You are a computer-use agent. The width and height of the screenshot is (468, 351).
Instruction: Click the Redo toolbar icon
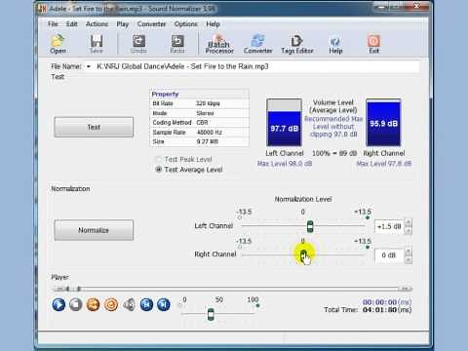[x=177, y=44]
